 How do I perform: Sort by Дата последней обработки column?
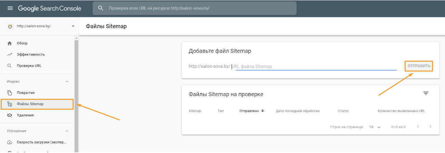[x=297, y=111]
